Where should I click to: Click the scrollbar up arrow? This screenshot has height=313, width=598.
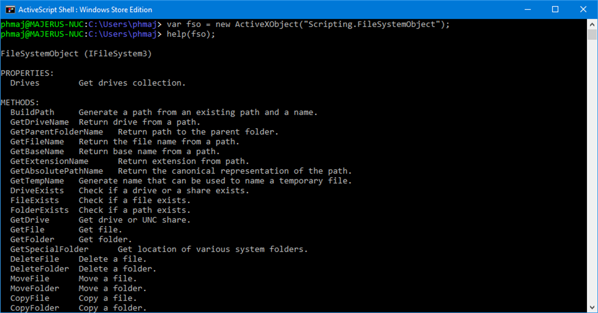tap(592, 24)
